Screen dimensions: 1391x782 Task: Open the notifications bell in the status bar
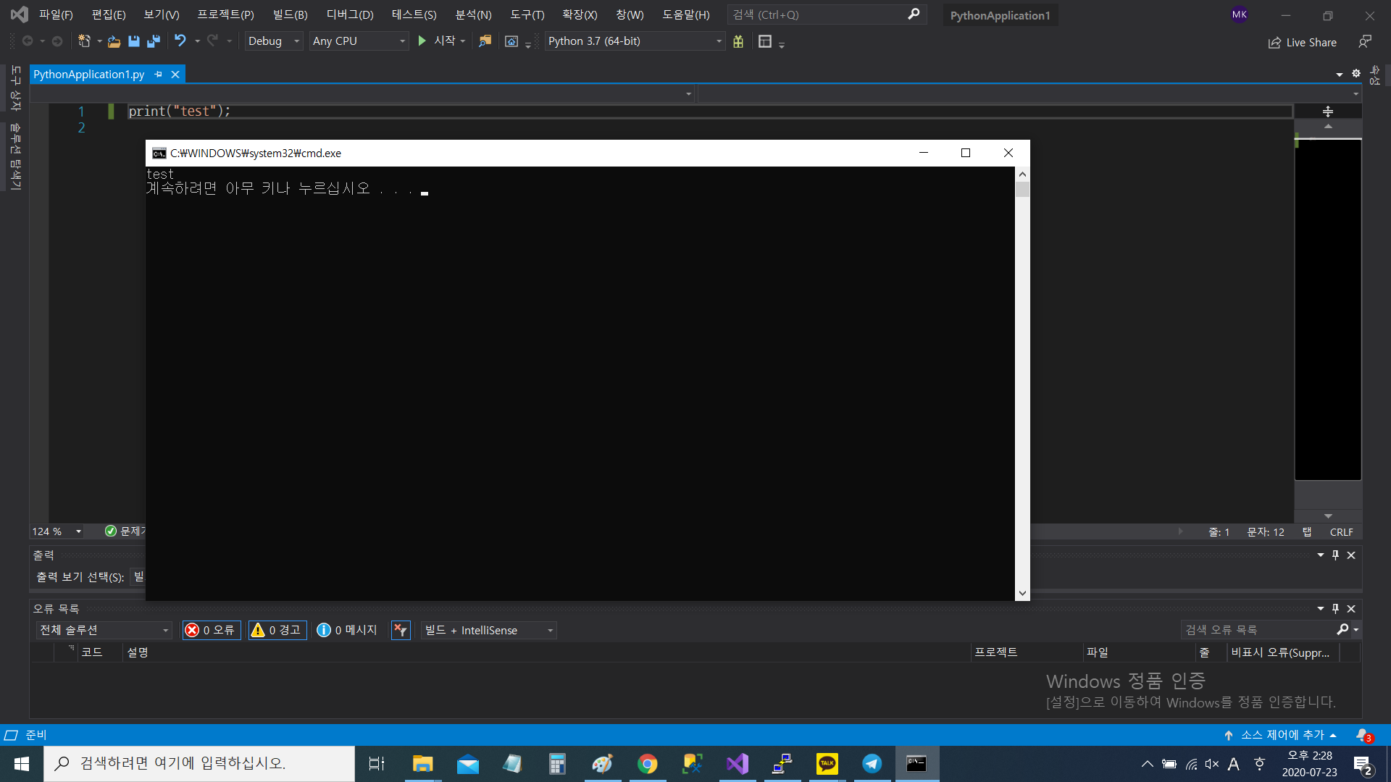(x=1363, y=735)
